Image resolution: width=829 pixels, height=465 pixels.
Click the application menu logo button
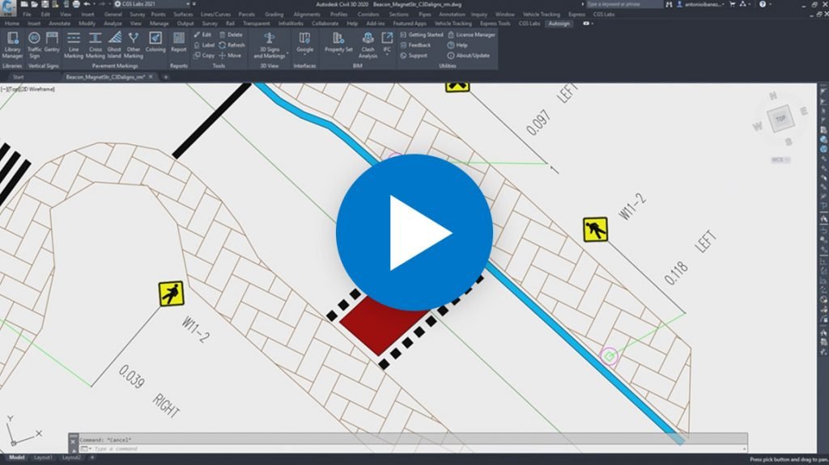coord(8,6)
